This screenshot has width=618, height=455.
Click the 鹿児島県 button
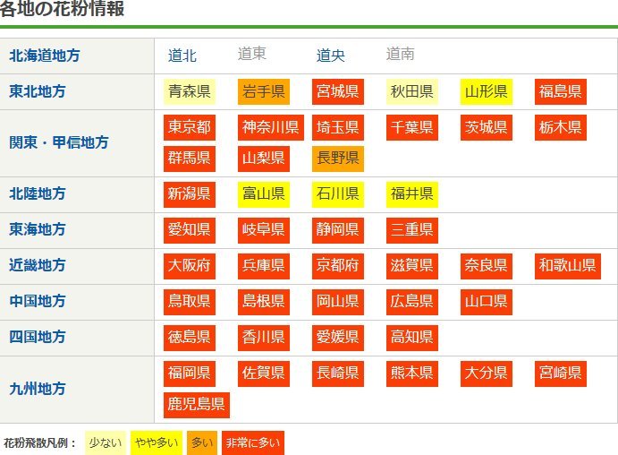click(197, 405)
